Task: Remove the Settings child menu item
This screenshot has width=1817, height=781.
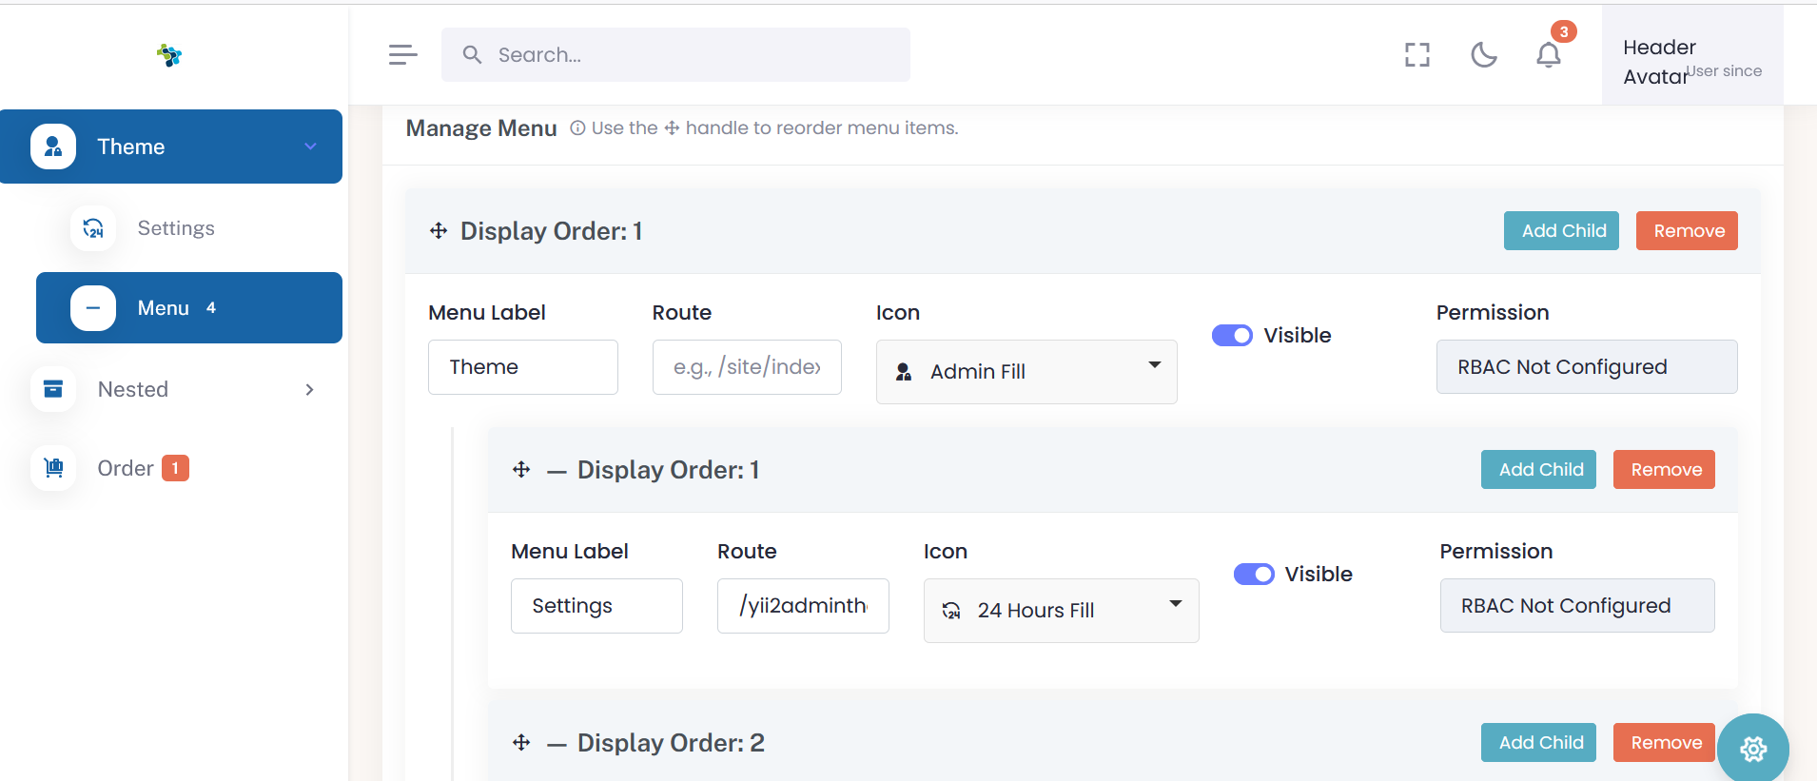Action: pyautogui.click(x=1663, y=470)
